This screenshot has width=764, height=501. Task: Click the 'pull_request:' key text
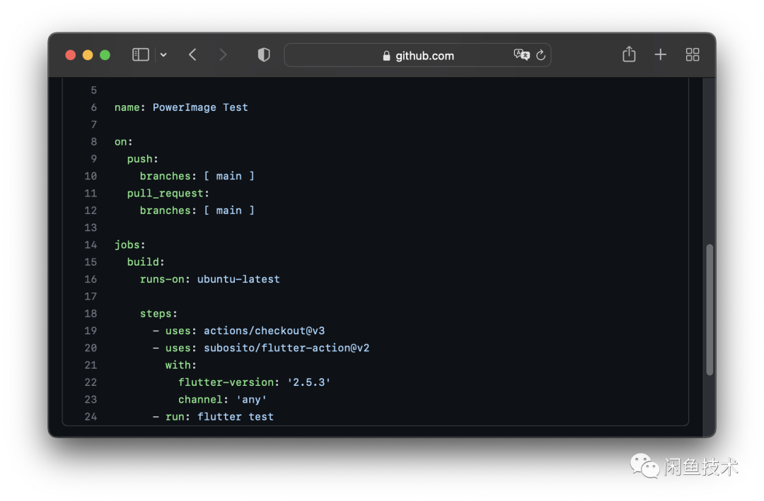click(x=168, y=194)
